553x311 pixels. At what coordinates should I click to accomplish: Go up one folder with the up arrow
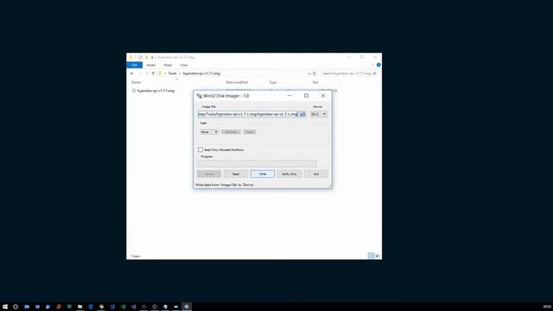click(153, 73)
